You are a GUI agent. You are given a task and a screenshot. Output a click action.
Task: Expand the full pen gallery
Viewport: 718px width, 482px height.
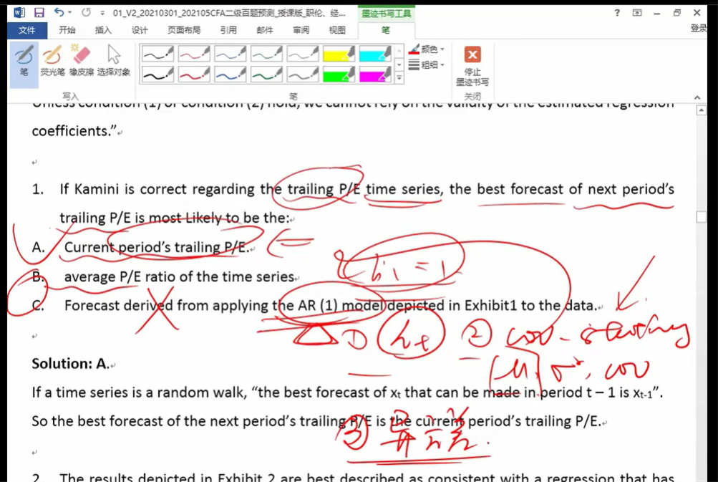[x=399, y=78]
